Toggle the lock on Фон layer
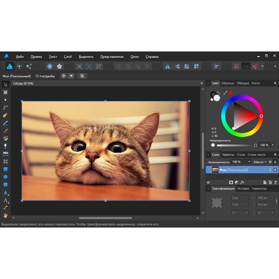 (270, 170)
